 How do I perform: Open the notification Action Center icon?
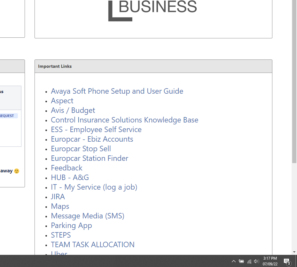(287, 262)
